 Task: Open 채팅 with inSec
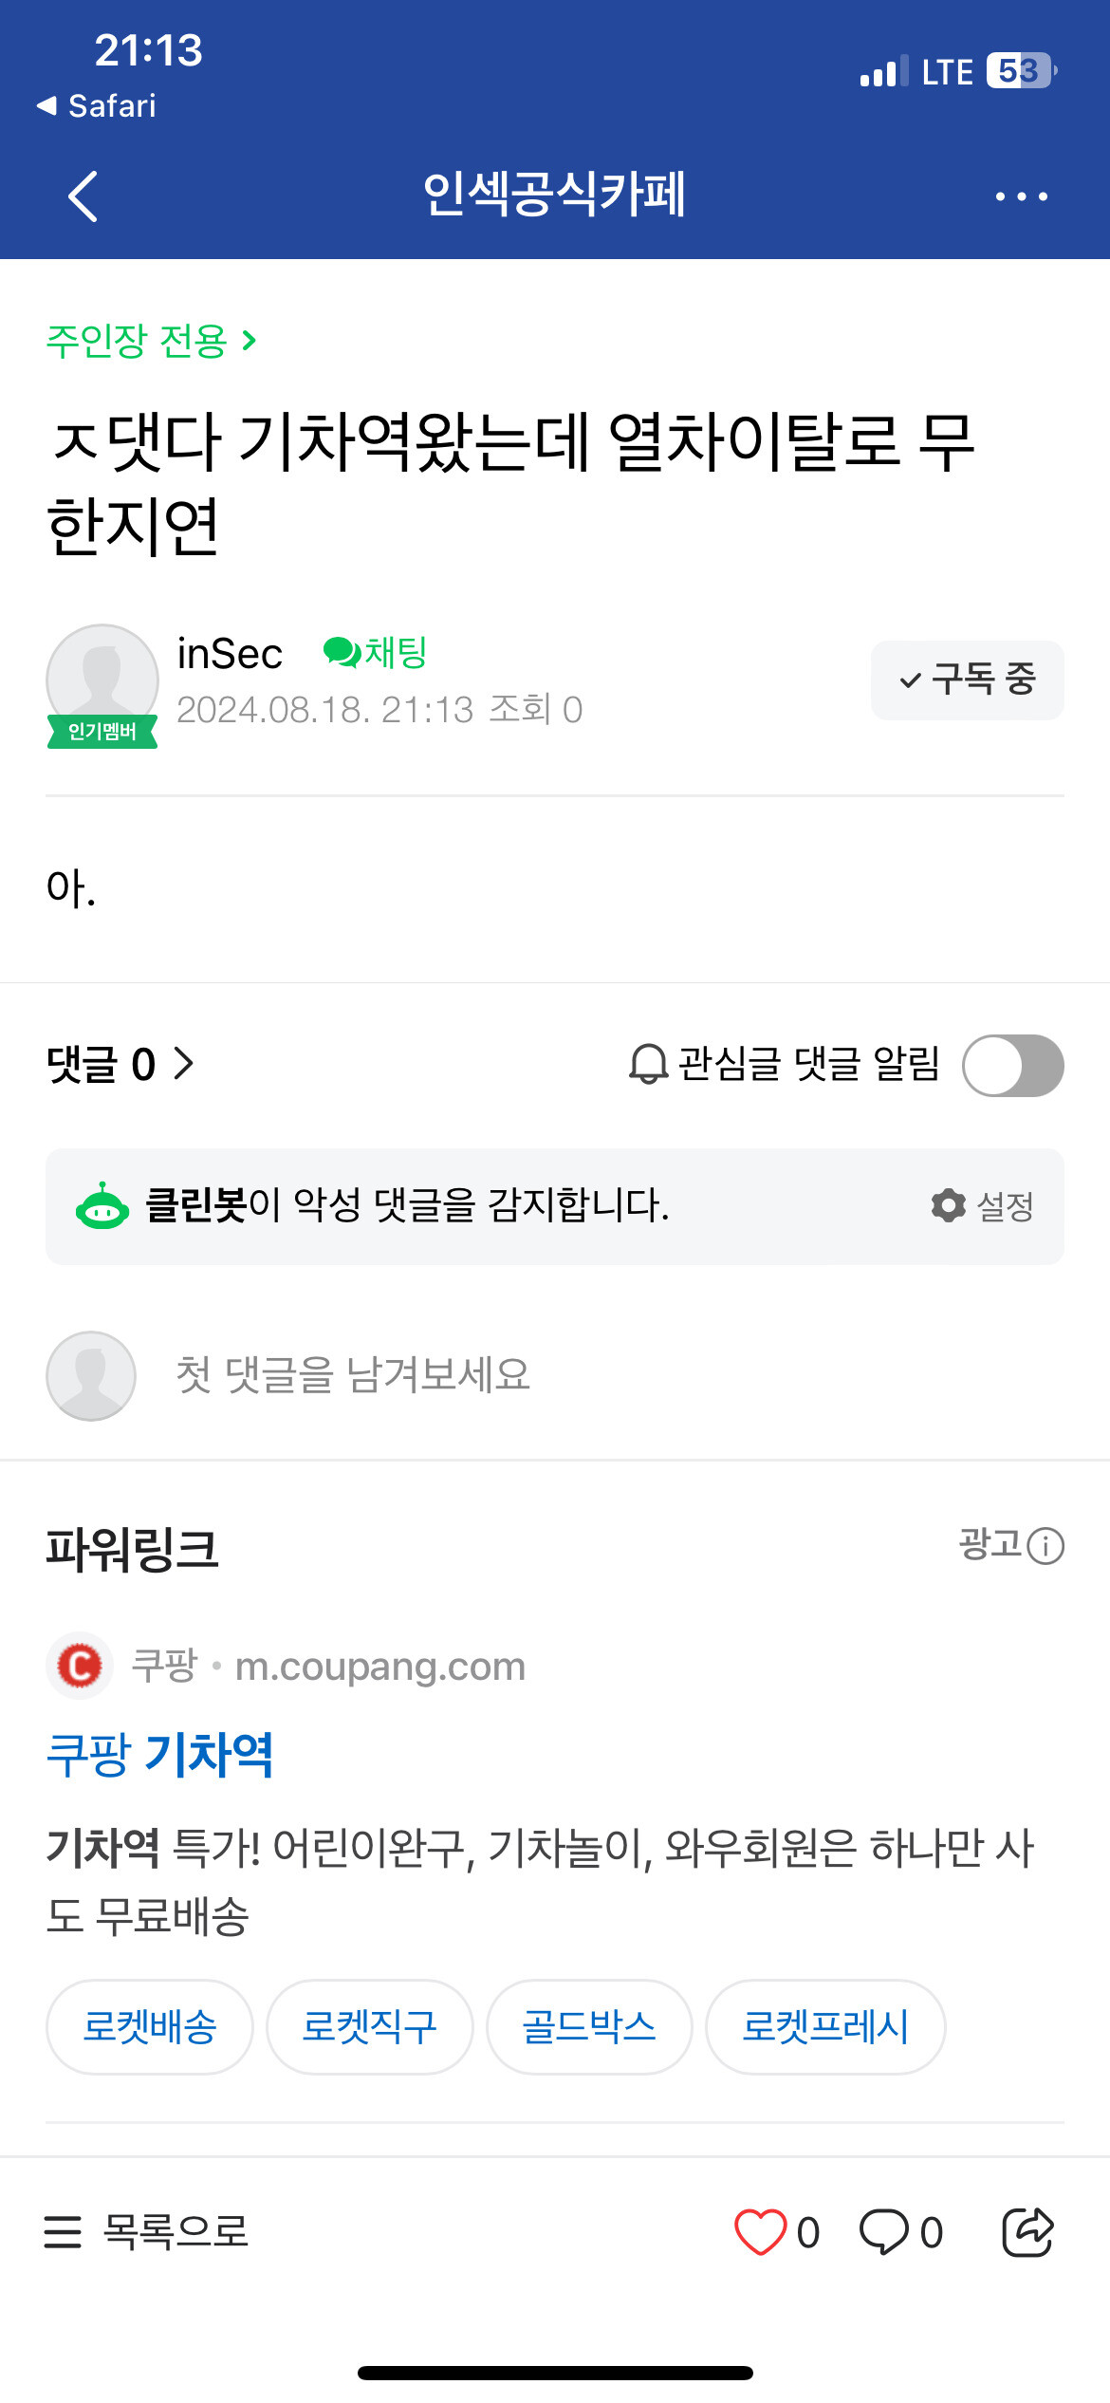click(376, 653)
